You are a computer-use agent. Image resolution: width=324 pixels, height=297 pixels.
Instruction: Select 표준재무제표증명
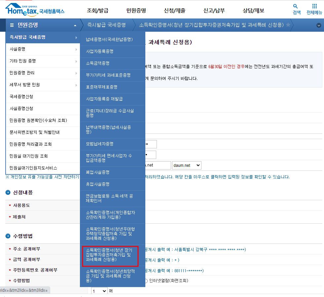[x=113, y=87]
